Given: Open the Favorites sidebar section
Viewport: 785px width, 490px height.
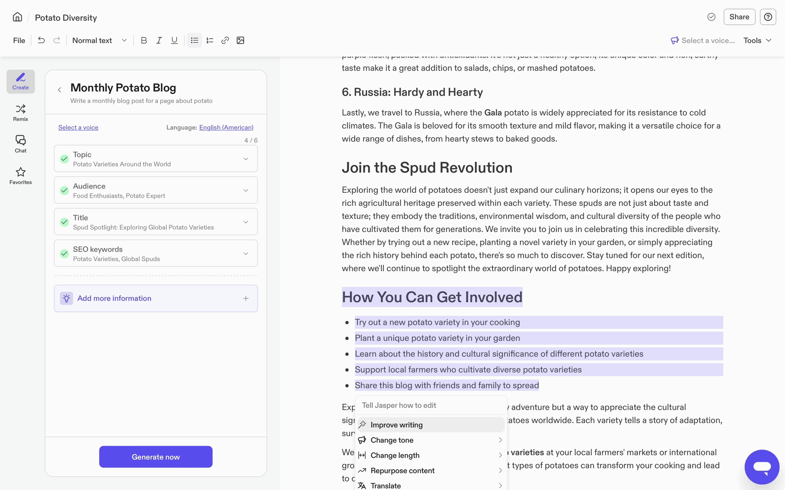Looking at the screenshot, I should [x=20, y=176].
